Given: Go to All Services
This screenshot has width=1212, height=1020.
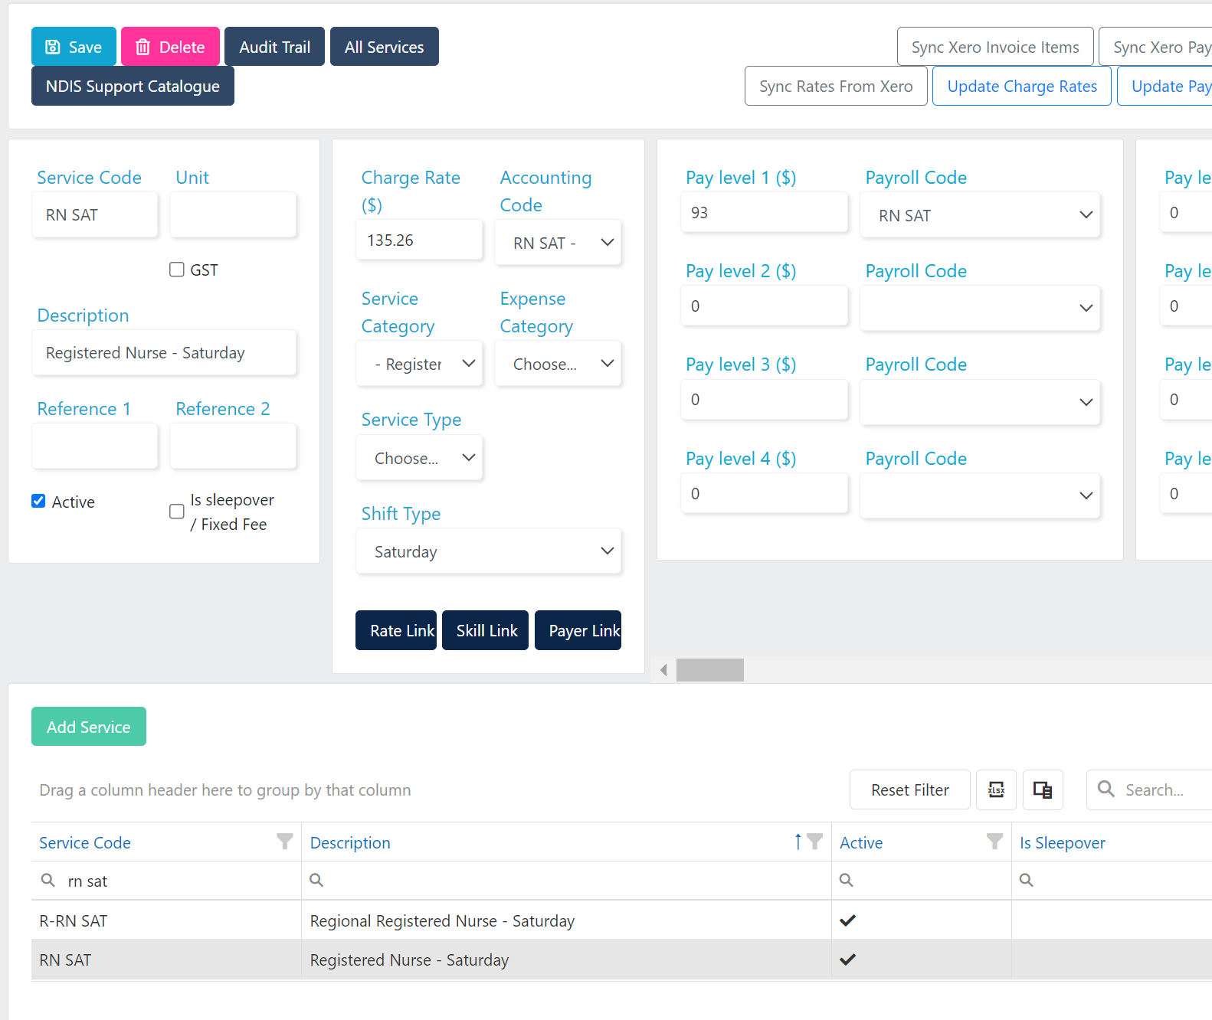Looking at the screenshot, I should pos(384,47).
